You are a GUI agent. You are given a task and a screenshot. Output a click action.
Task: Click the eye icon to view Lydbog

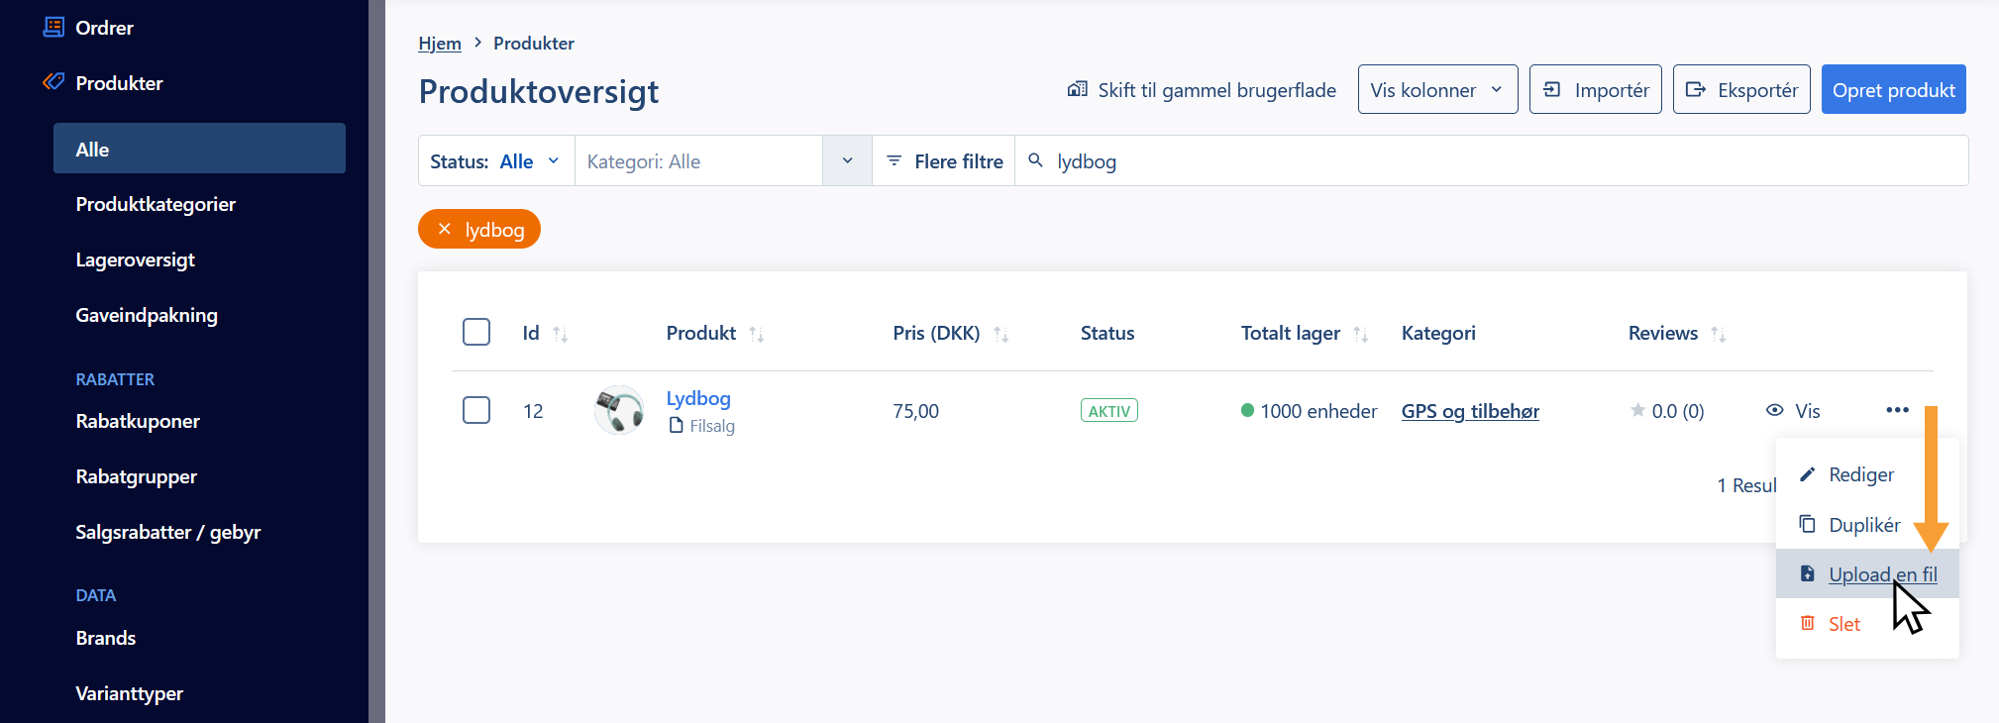(1775, 410)
